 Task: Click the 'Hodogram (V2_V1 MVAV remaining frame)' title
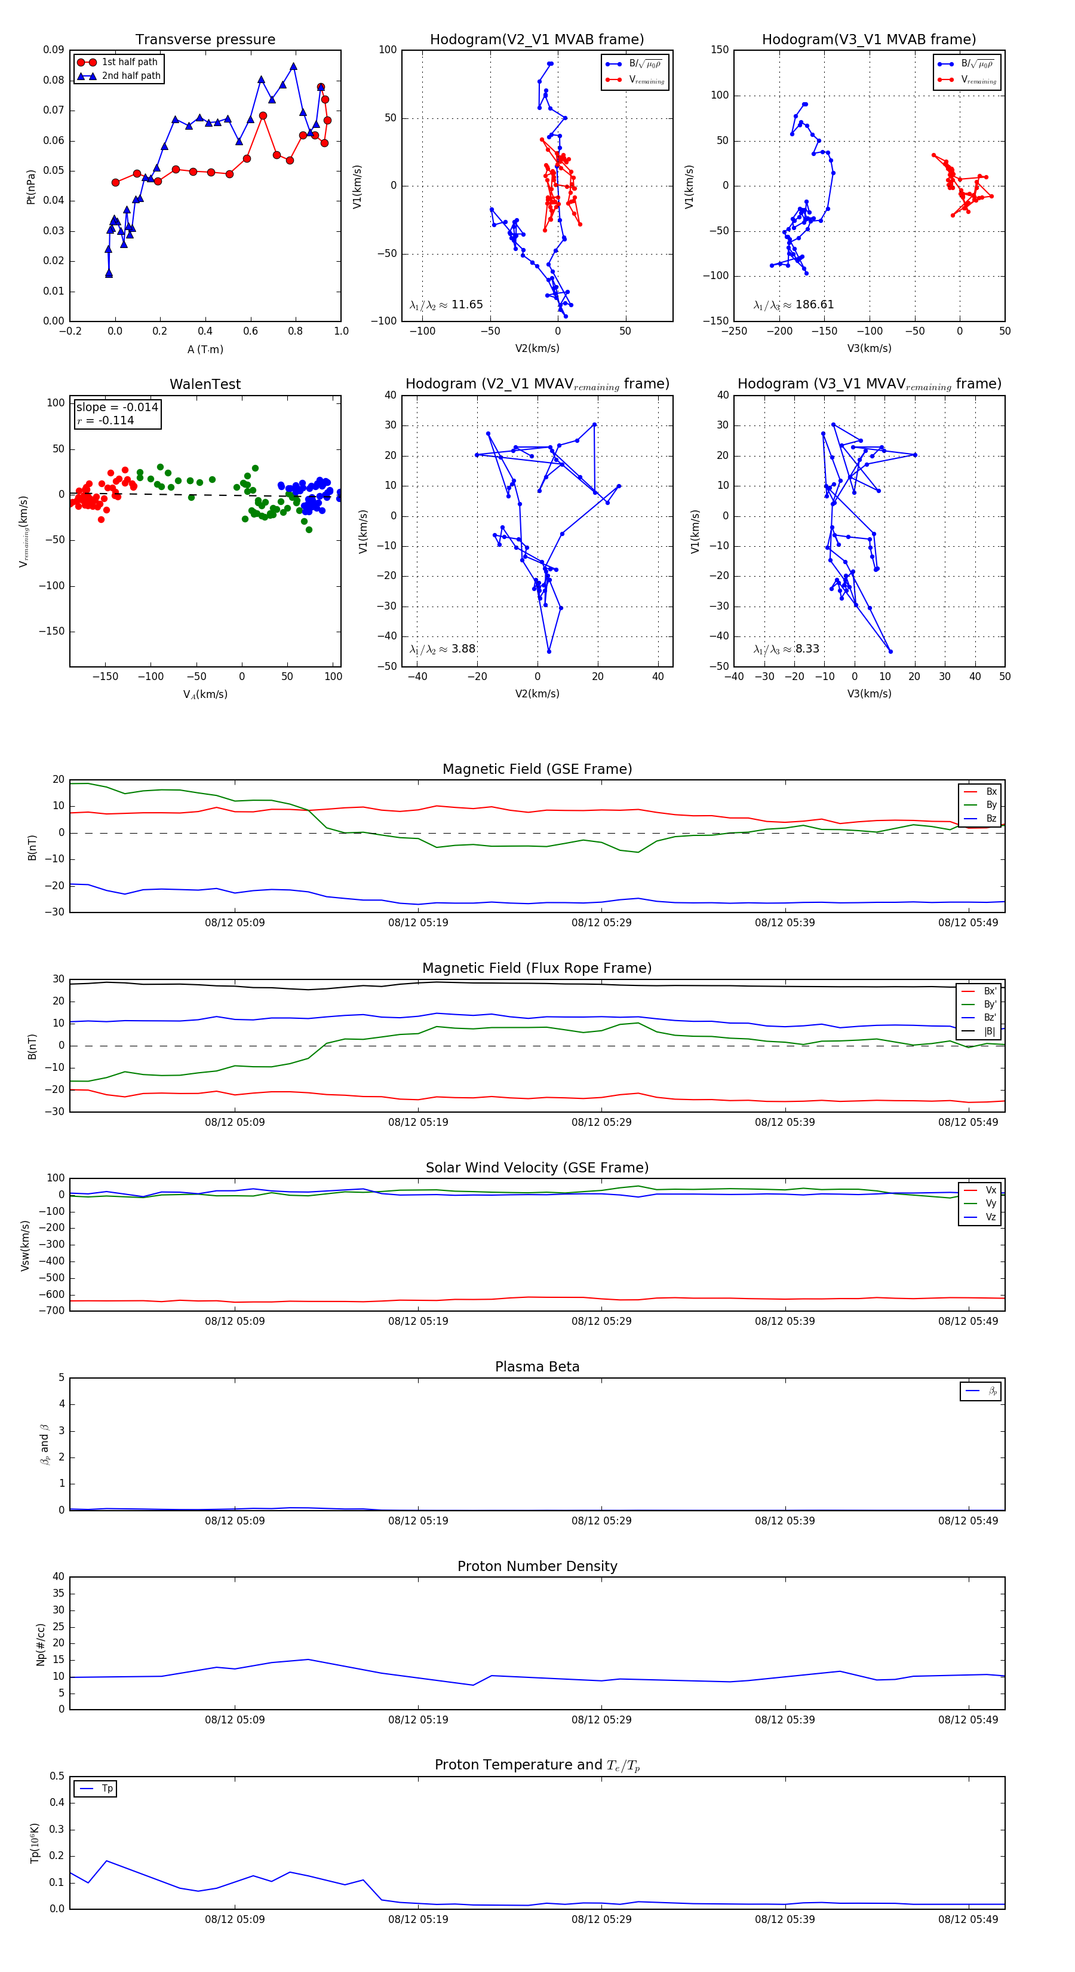[537, 384]
